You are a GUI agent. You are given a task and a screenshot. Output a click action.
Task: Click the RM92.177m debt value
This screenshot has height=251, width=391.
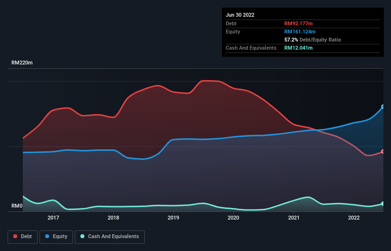coord(299,23)
